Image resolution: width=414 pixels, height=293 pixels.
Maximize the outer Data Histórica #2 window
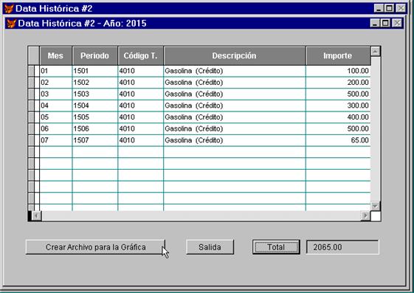389,8
